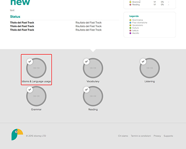Screen dimensions: 186x149
Task: Click the Listening label under its circle
Action: pos(150,81)
